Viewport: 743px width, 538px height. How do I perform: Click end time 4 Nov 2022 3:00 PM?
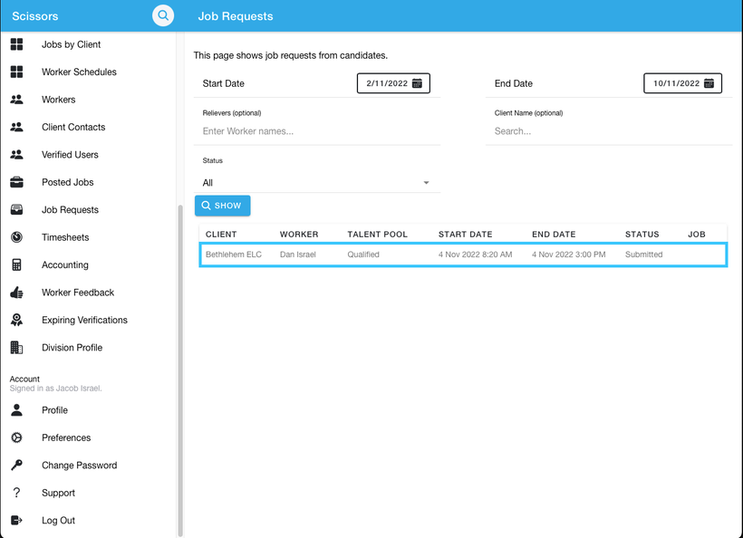coord(569,255)
